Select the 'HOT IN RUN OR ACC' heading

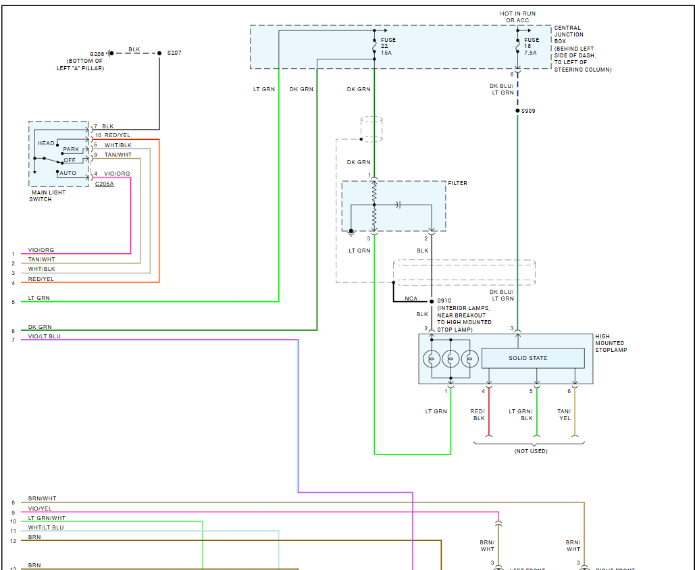point(517,17)
